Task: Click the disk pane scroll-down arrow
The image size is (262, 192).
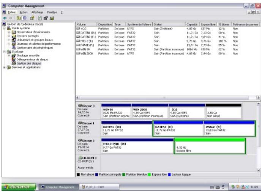Action: point(259,170)
